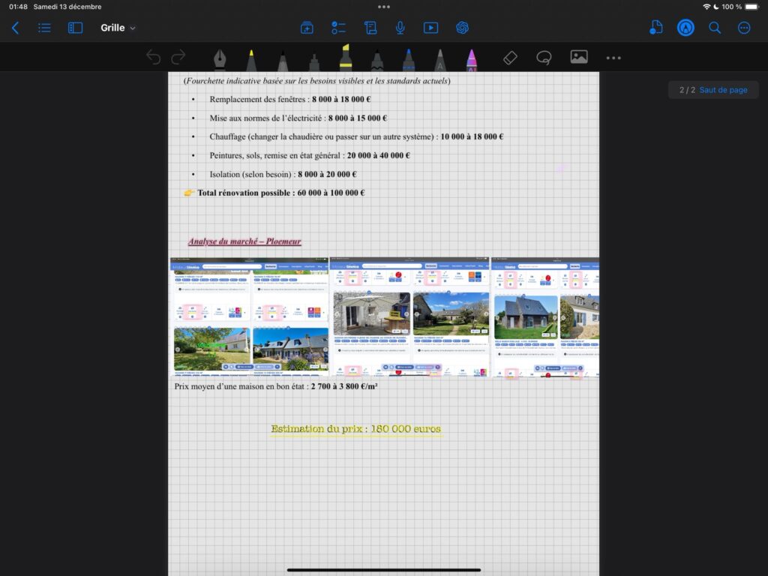Toggle the pencil drawing mode button
The height and width of the screenshot is (576, 768).
(685, 28)
